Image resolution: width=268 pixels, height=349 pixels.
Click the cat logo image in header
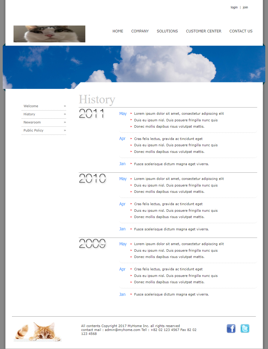point(49,34)
